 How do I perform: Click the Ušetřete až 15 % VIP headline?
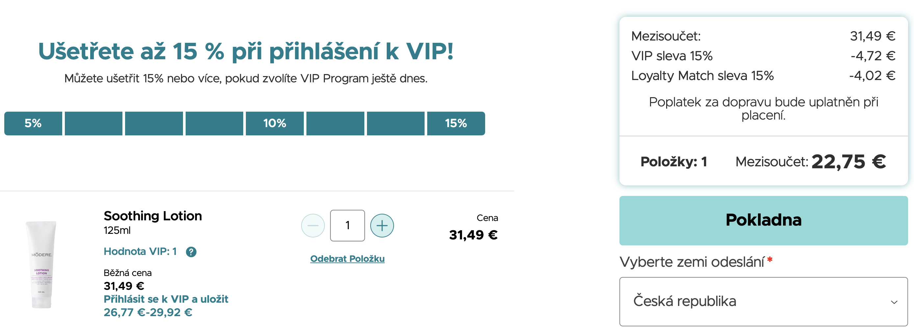(x=246, y=51)
